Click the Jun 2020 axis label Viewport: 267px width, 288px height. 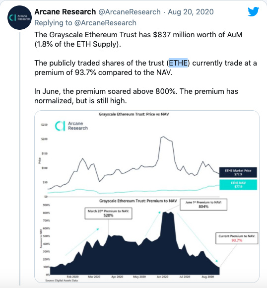(x=162, y=277)
